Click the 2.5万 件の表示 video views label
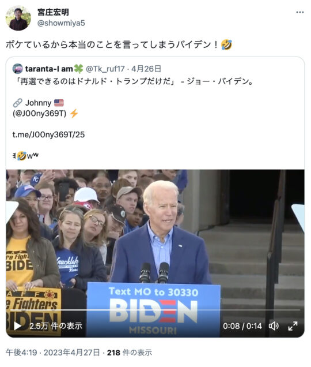The height and width of the screenshot is (367, 311). click(56, 326)
